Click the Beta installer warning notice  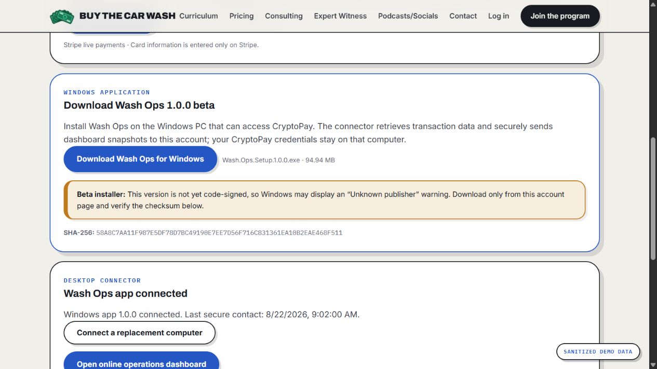coord(325,200)
